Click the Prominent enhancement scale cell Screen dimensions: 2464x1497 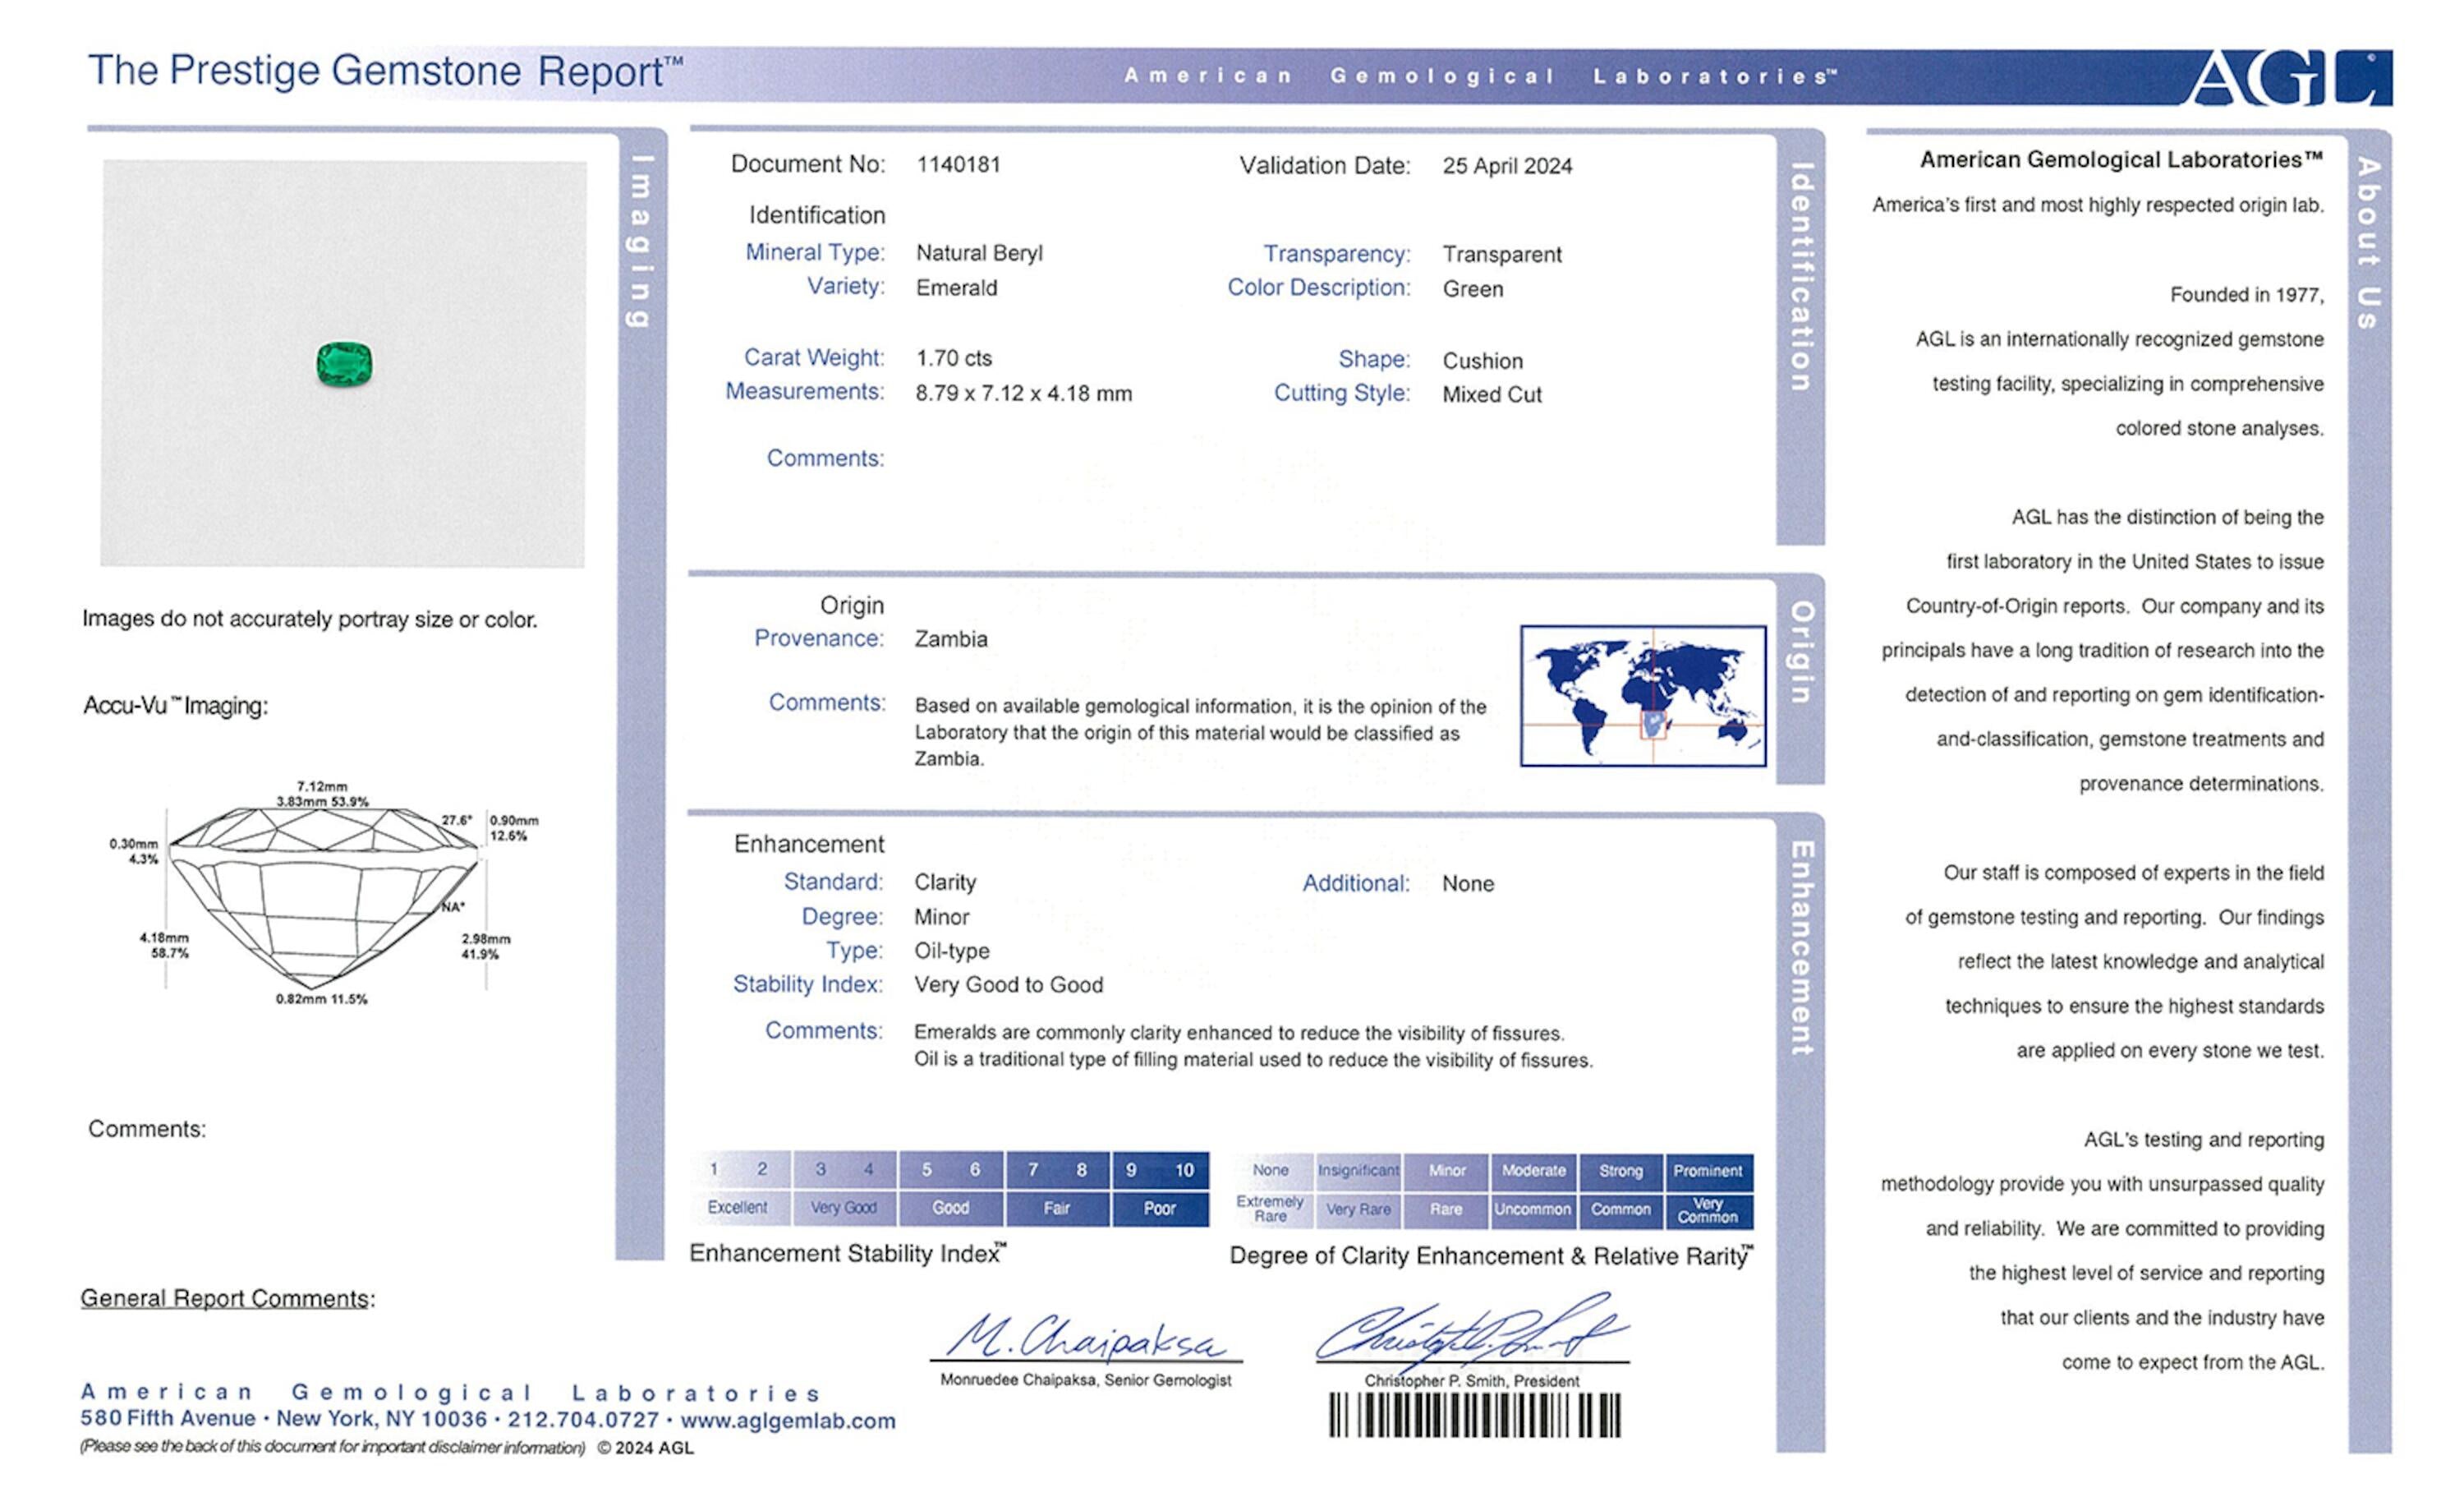click(x=1707, y=1170)
